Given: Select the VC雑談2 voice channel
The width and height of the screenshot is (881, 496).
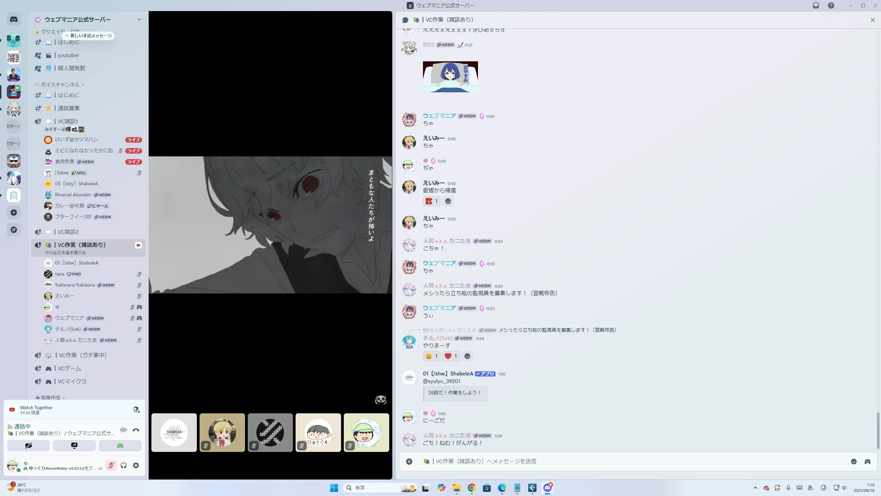Looking at the screenshot, I should click(x=68, y=232).
